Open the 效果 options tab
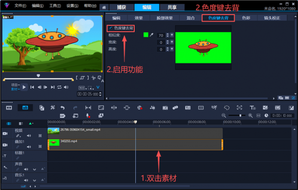 click(x=139, y=18)
